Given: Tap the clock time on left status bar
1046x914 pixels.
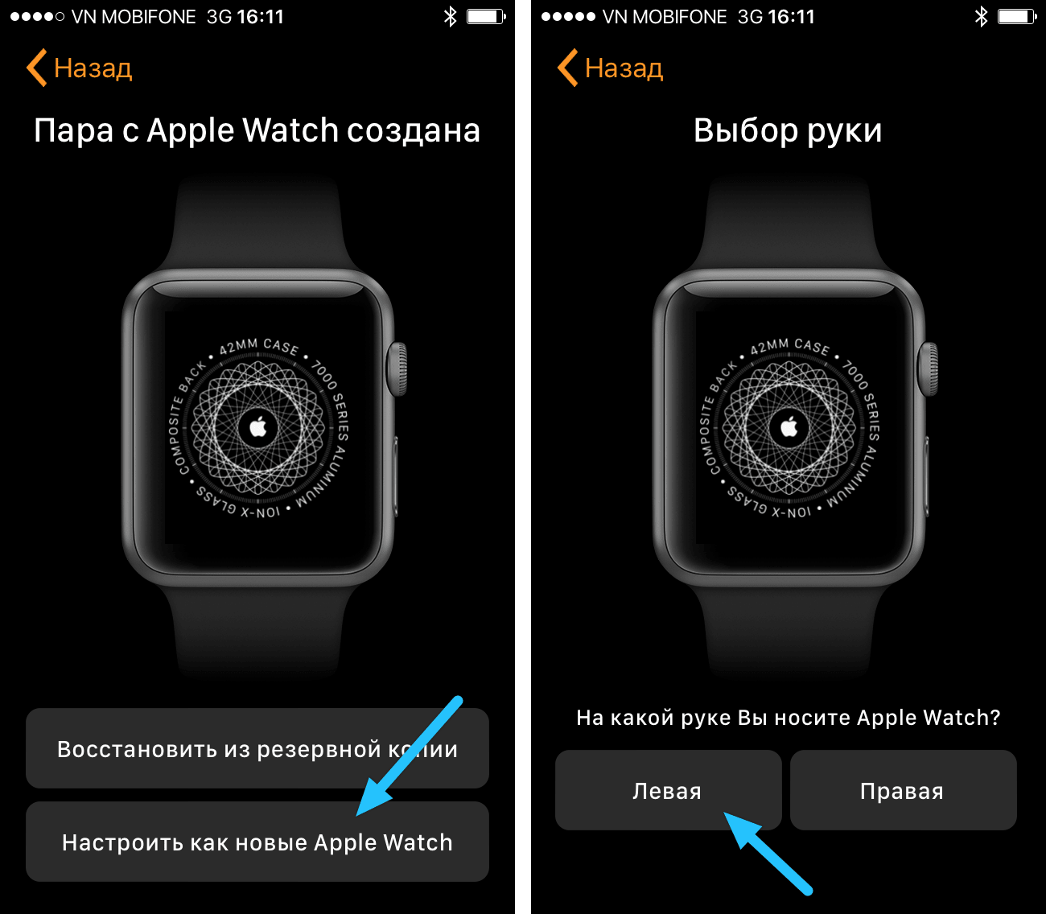Looking at the screenshot, I should (260, 17).
